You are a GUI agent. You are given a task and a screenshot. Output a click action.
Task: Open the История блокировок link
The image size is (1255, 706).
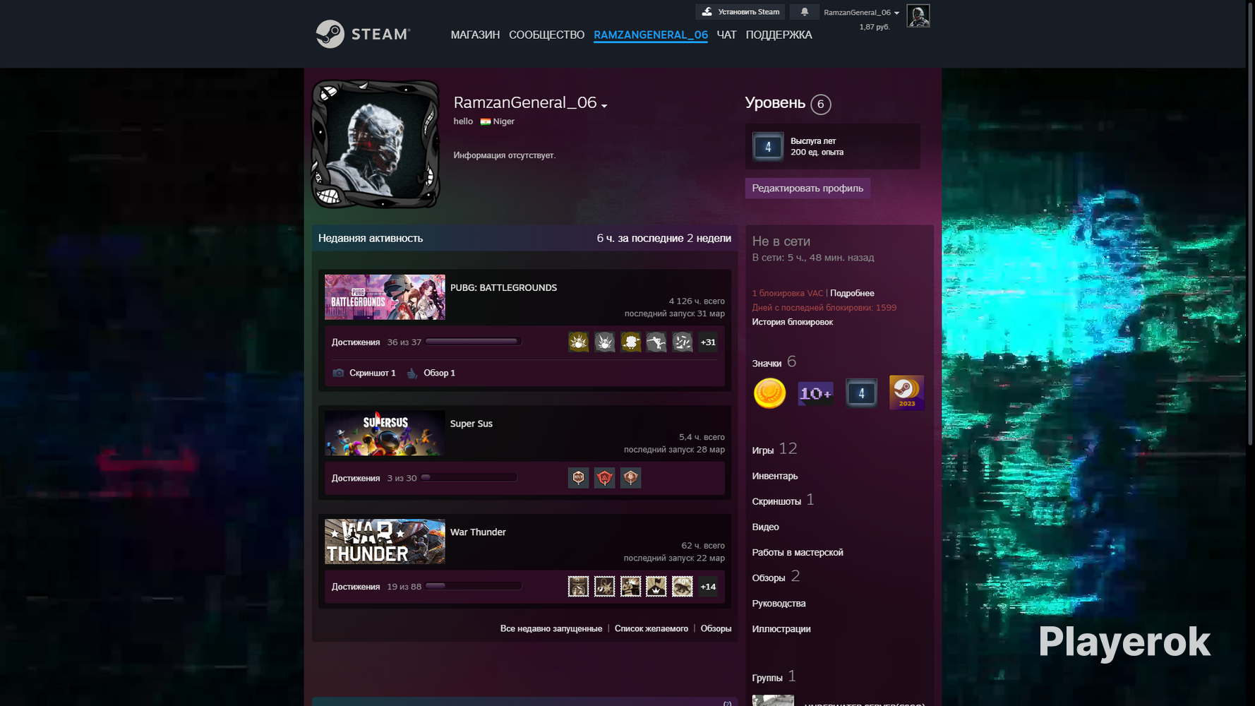pyautogui.click(x=792, y=322)
